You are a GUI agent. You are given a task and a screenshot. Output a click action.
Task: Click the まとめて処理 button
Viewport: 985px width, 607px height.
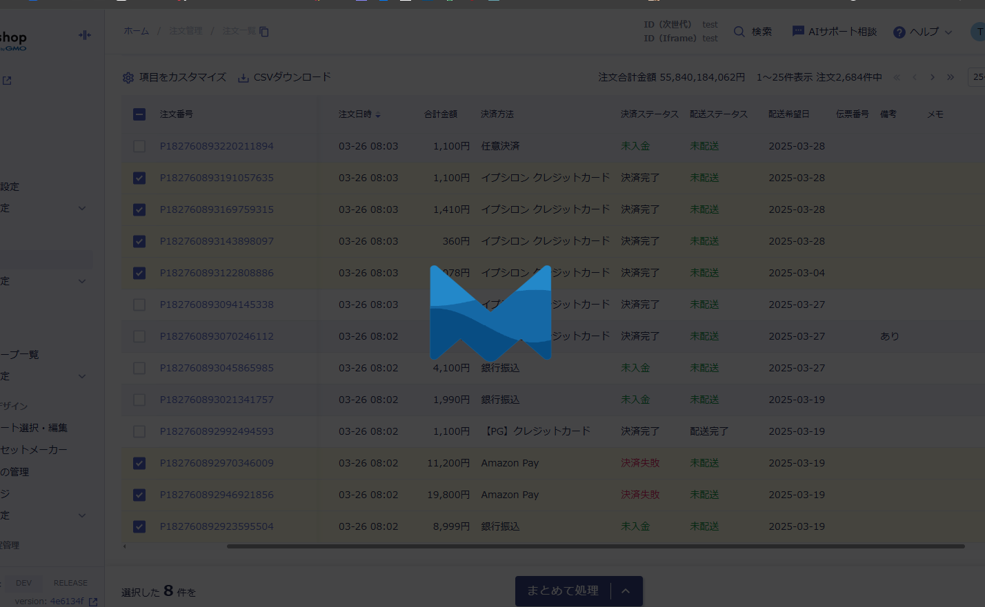(x=563, y=591)
